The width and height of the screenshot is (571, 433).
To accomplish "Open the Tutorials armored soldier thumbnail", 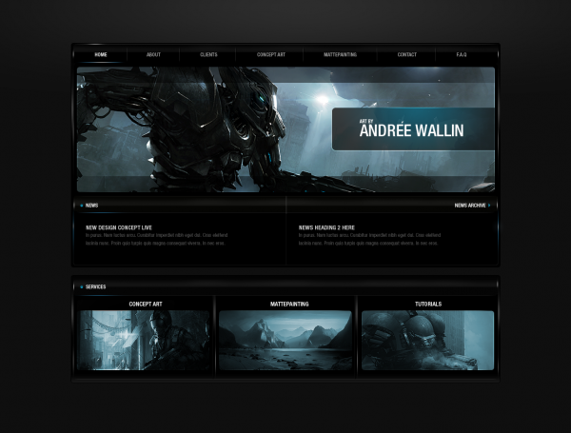I will point(428,340).
